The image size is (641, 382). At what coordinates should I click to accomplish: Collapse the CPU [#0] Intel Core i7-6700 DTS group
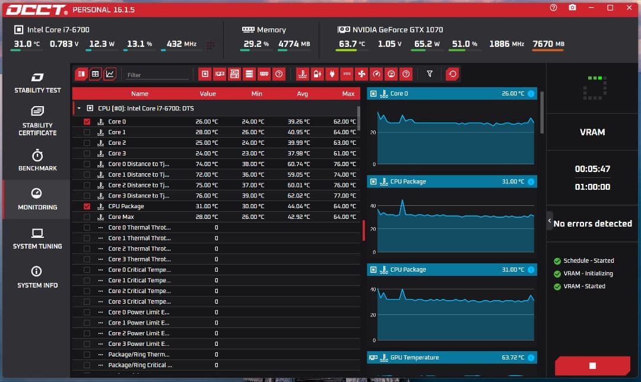coord(79,109)
